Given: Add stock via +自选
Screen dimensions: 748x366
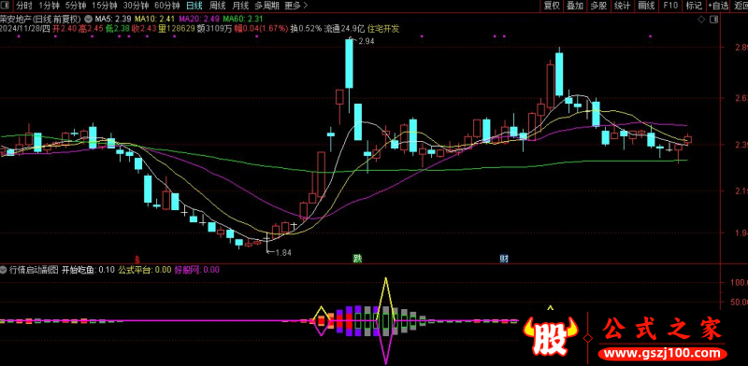Looking at the screenshot, I should tap(718, 6).
